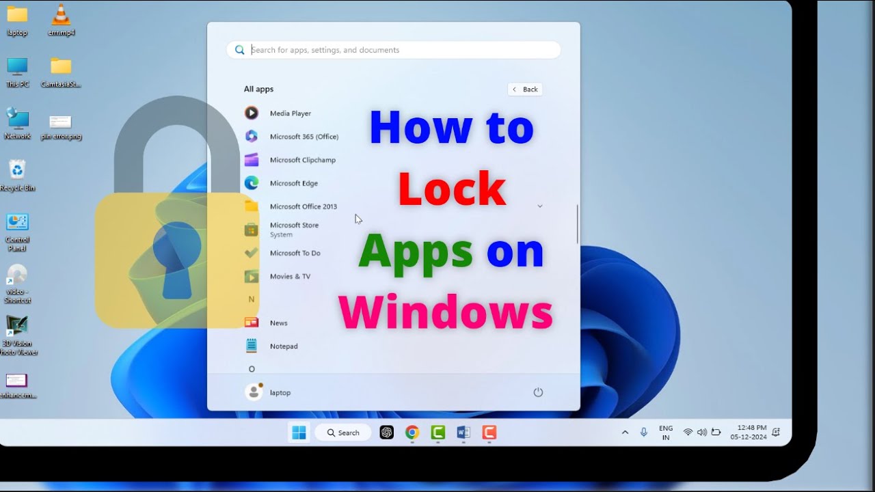The image size is (875, 492).
Task: Open orange Camtasia recorder icon on taskbar
Action: 489,433
